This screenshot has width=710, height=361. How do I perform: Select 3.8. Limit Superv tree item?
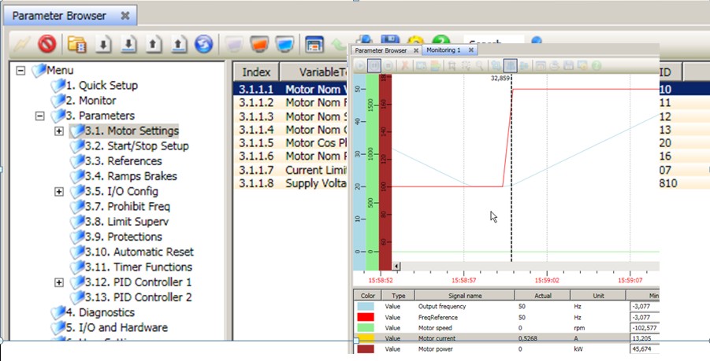coord(127,222)
